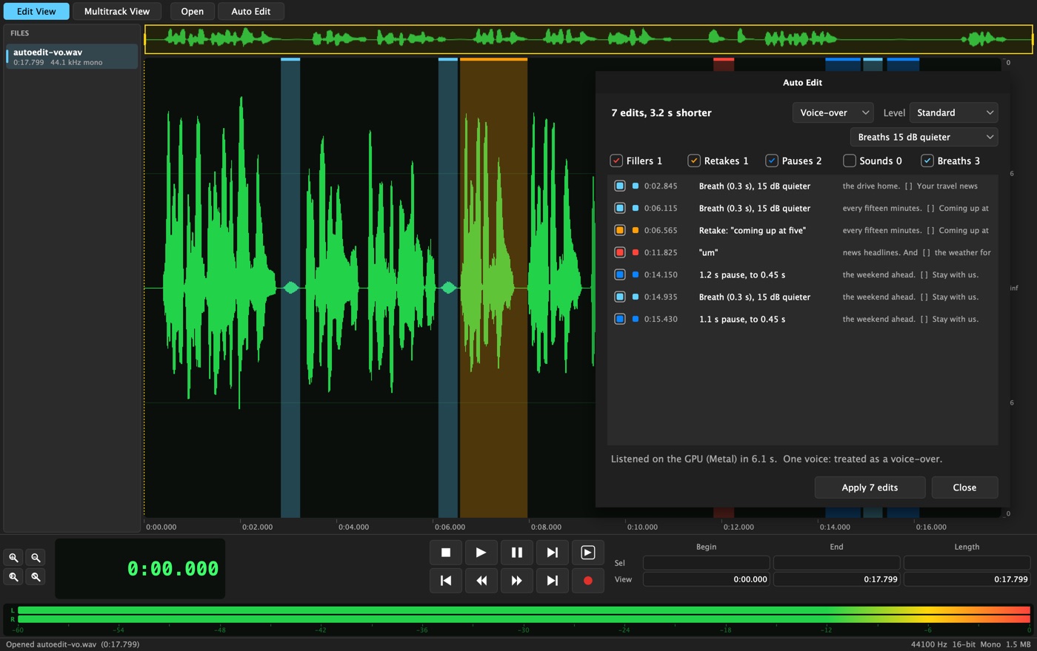This screenshot has width=1037, height=651.
Task: Switch to the Multitrack View tab
Action: (x=117, y=11)
